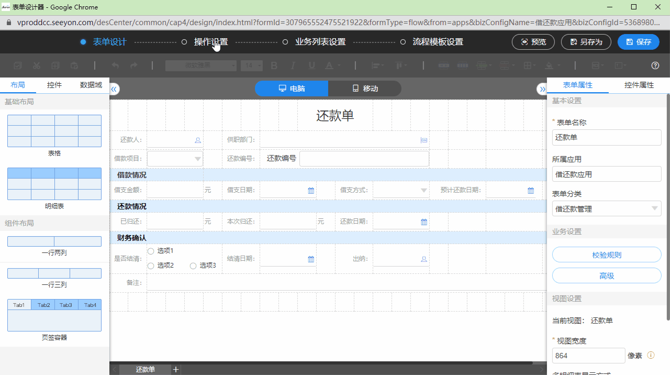Toggle bold formatting in toolbar
The width and height of the screenshot is (670, 375).
point(274,65)
